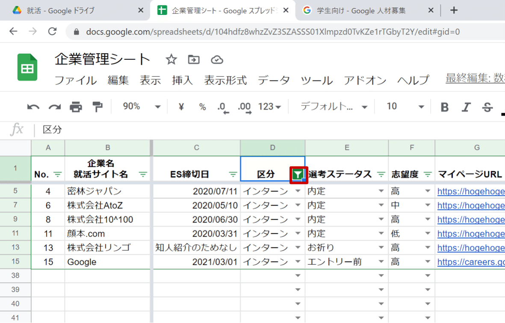
Task: Print the spreadsheet using printer icon
Action: click(x=76, y=107)
